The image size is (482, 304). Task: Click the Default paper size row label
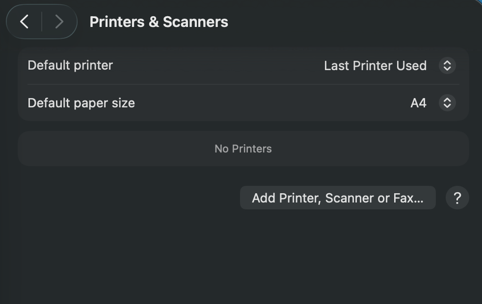[80, 103]
